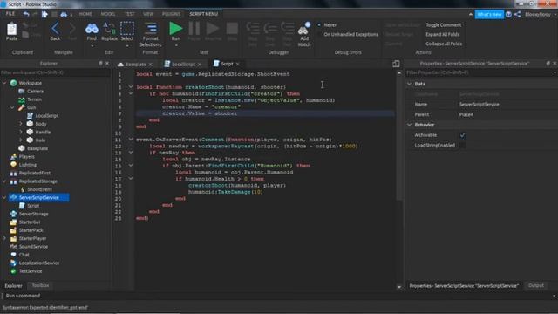Start the green Run button
Viewport: 558px width, 314px height.
coord(175,29)
